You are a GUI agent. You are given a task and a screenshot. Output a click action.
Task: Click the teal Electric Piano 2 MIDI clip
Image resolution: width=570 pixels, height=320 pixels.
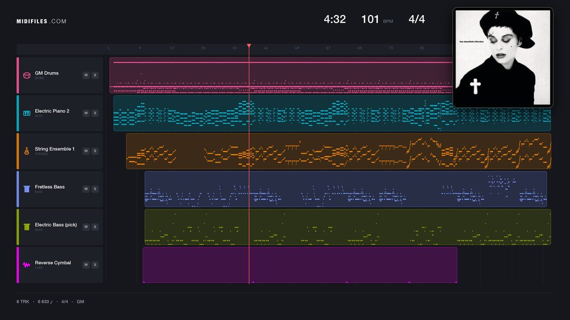pos(332,113)
